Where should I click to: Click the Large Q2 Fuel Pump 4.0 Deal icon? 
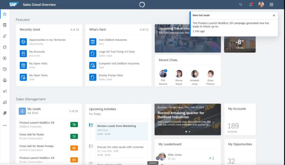coord(93,53)
